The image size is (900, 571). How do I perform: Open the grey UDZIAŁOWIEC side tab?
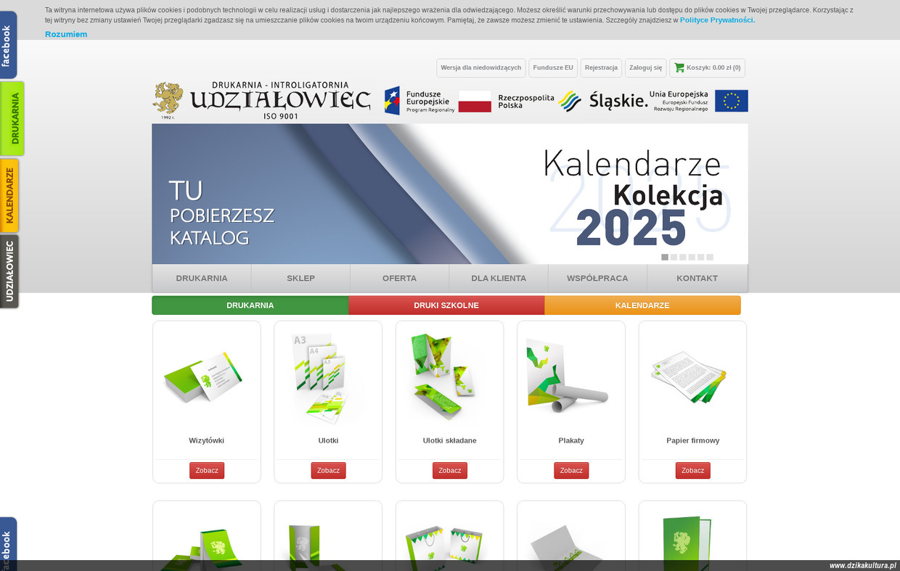click(x=9, y=271)
